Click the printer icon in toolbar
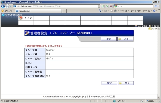 tap(115, 11)
